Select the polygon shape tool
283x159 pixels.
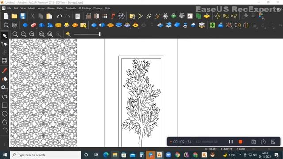4,122
